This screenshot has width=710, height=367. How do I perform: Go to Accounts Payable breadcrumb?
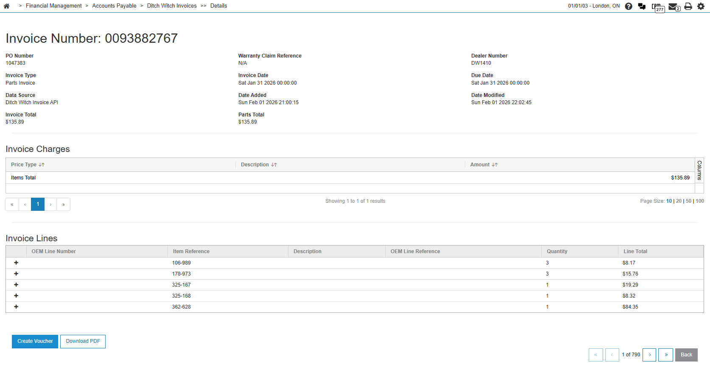114,6
